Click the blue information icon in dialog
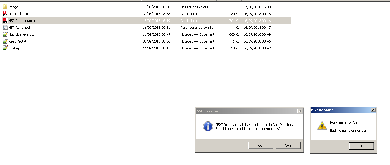This screenshot has height=165, width=390. (x=207, y=126)
